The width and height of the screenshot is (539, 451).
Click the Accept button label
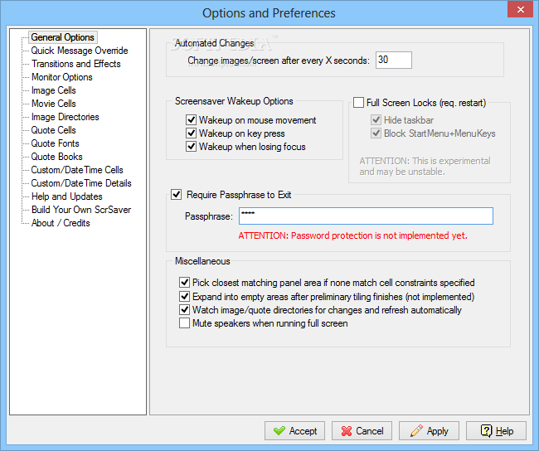coord(303,431)
